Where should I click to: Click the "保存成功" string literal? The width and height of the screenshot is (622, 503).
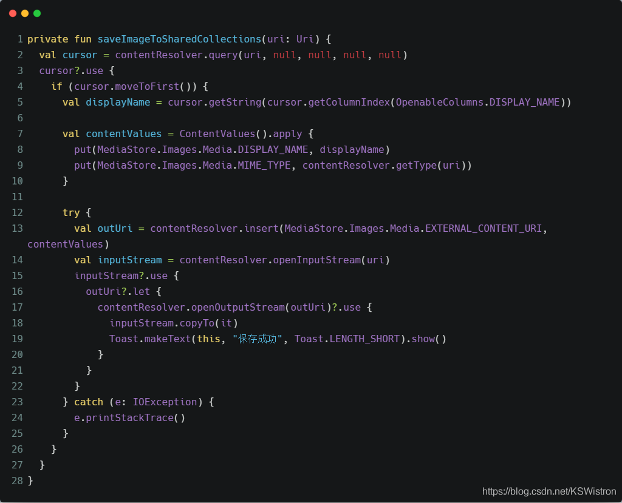258,339
